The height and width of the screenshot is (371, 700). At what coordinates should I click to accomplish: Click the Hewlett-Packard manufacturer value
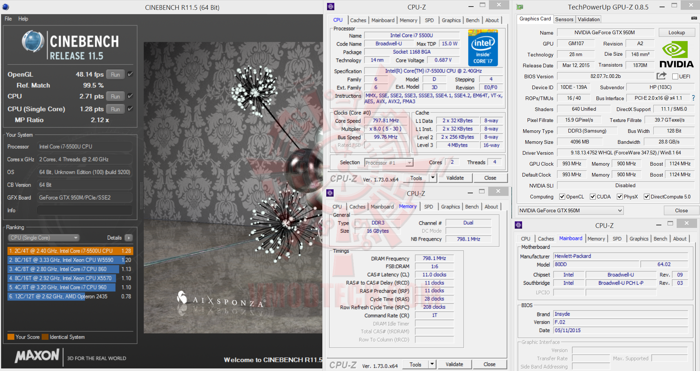[x=621, y=256]
